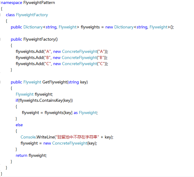The height and width of the screenshot is (177, 194).
Task: Click the 'string key' parameter of GetFlyweight
Action: pyautogui.click(x=77, y=82)
